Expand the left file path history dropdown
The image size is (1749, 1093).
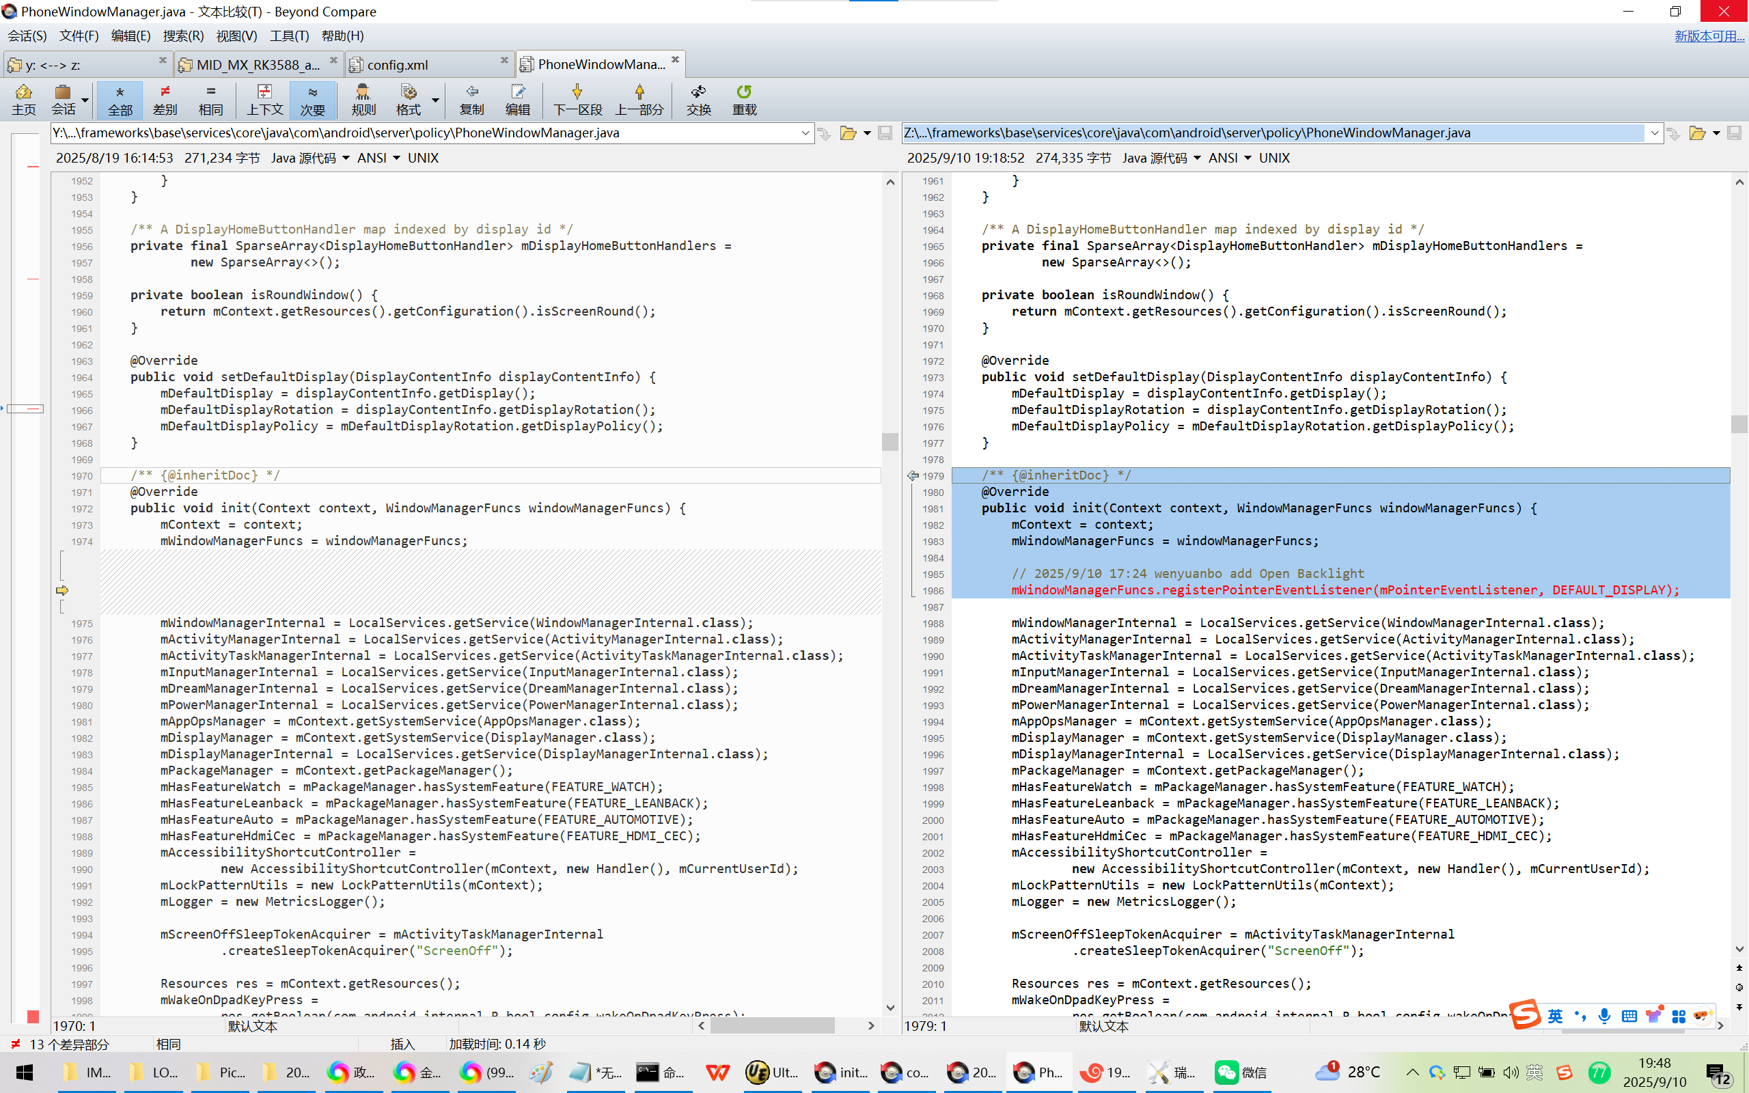tap(805, 133)
